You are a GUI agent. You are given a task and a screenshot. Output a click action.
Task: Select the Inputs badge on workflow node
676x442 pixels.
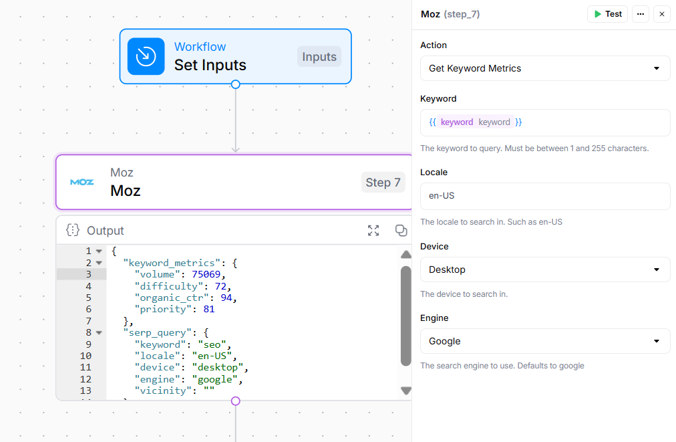point(319,57)
